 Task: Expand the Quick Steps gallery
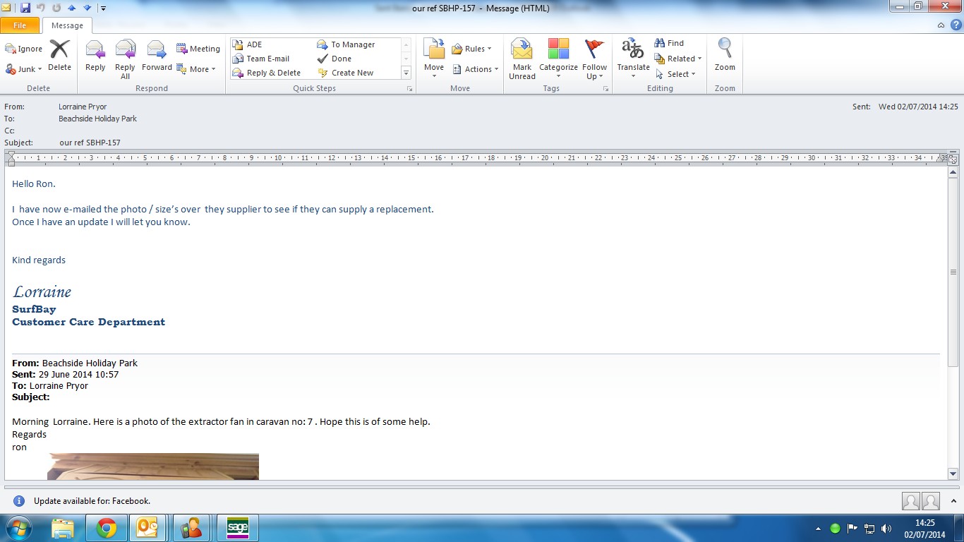click(x=406, y=73)
